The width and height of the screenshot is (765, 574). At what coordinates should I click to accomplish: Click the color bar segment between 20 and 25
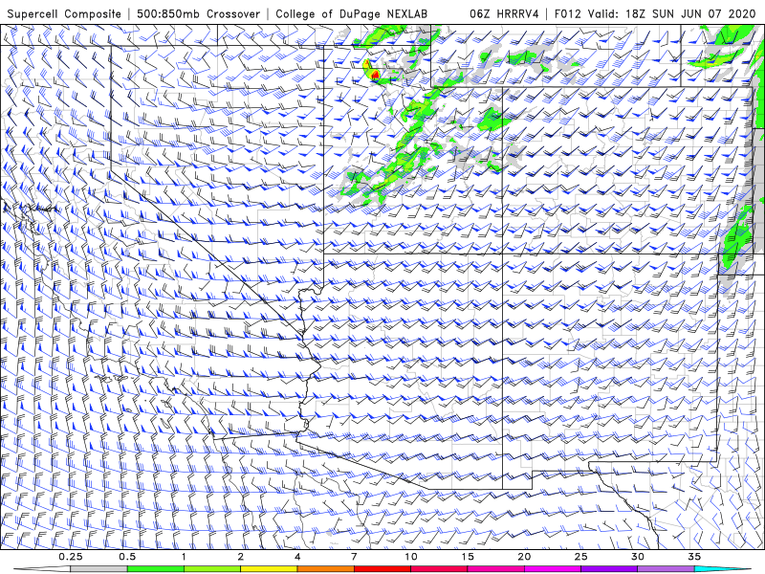click(x=553, y=569)
